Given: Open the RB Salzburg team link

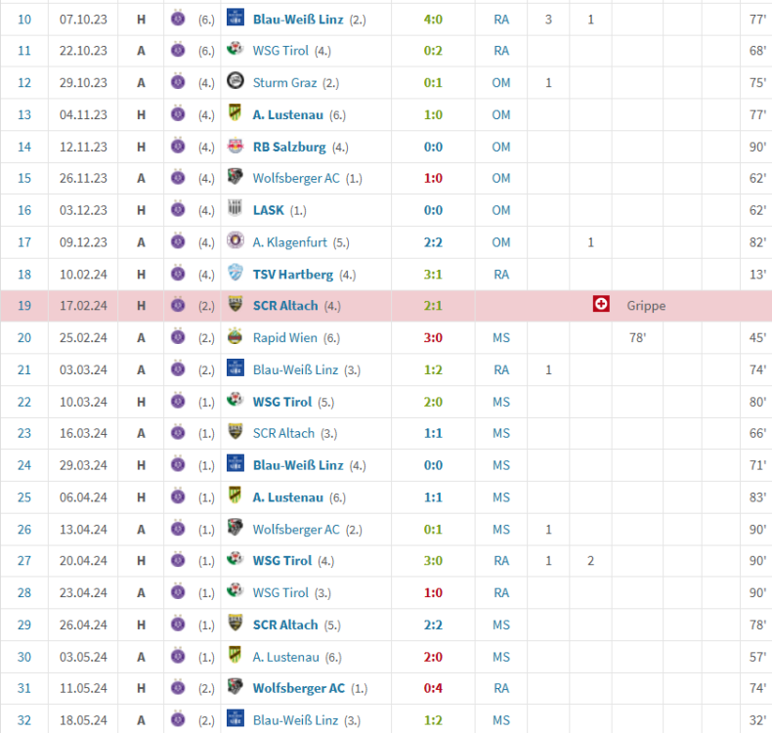Looking at the screenshot, I should pyautogui.click(x=289, y=147).
